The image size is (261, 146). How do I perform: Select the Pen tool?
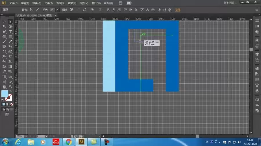pyautogui.click(x=4, y=31)
